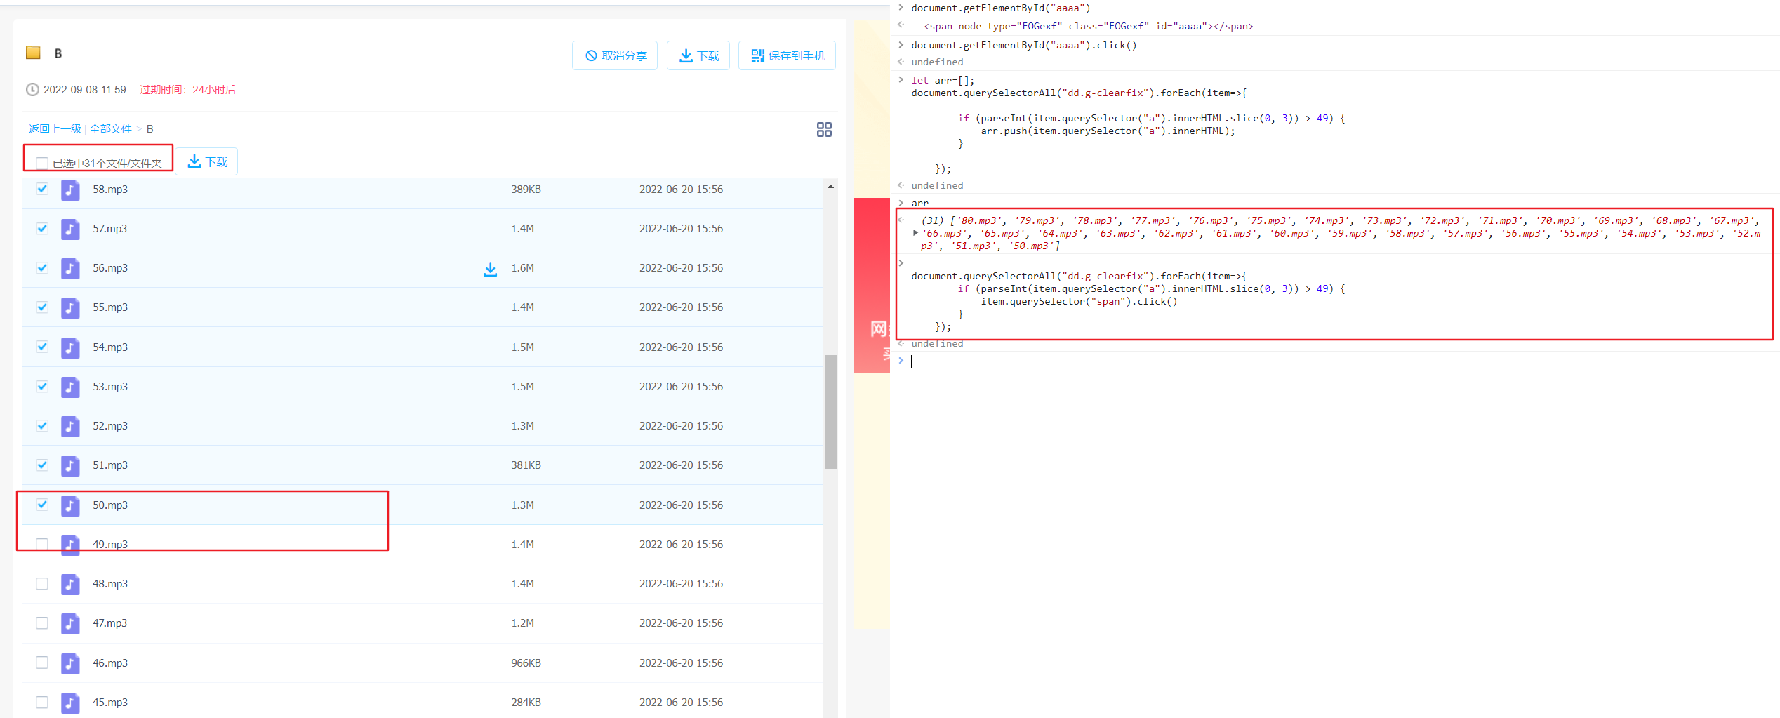Click the download icon in 56.mp3 row
The width and height of the screenshot is (1780, 718).
[490, 269]
